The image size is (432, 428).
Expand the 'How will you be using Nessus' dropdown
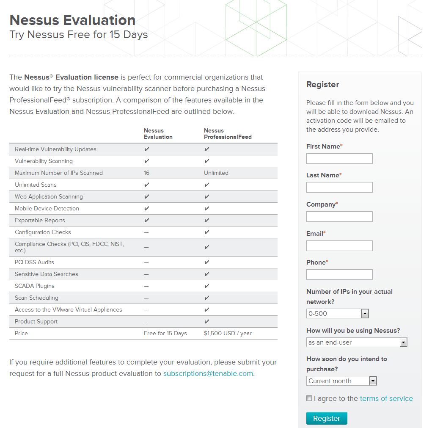pyautogui.click(x=357, y=342)
